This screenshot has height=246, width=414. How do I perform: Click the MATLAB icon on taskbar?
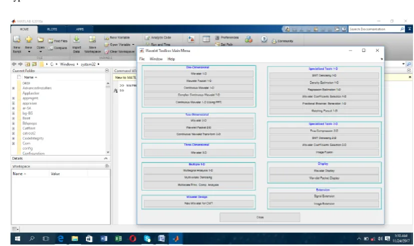point(176,238)
